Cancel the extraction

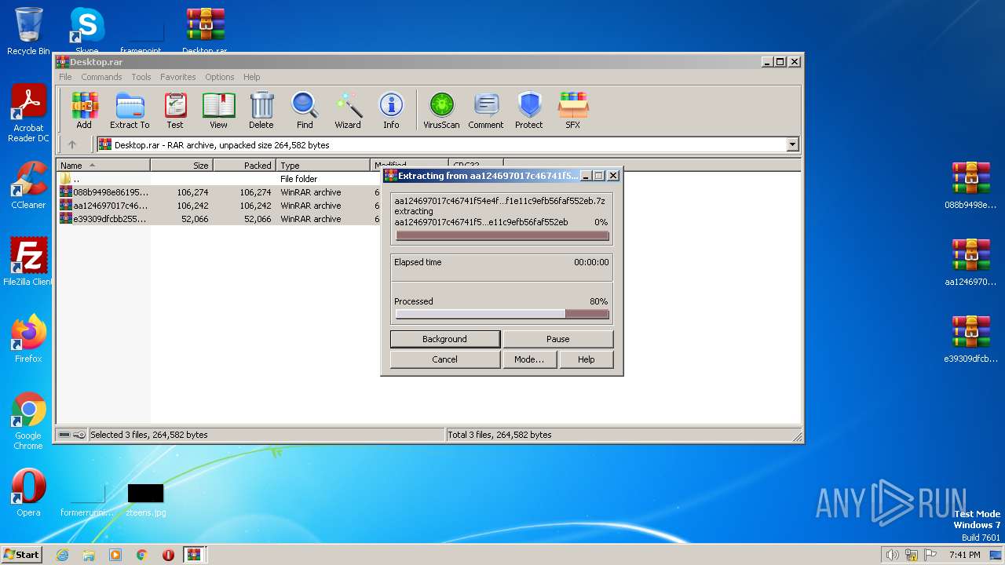pyautogui.click(x=445, y=359)
